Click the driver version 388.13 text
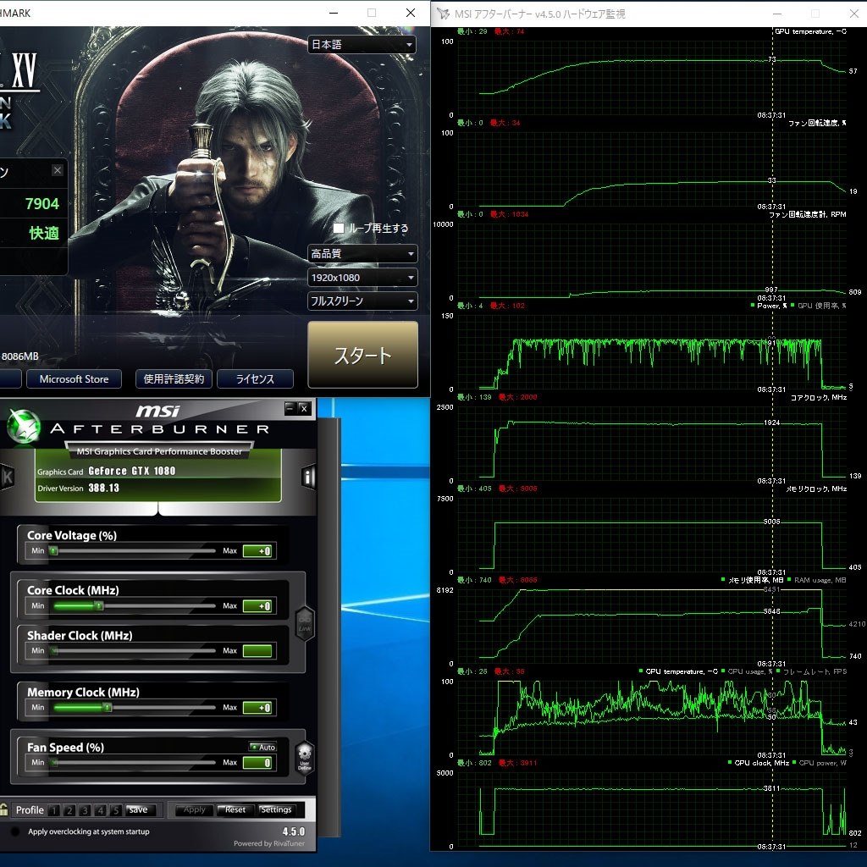 click(103, 488)
